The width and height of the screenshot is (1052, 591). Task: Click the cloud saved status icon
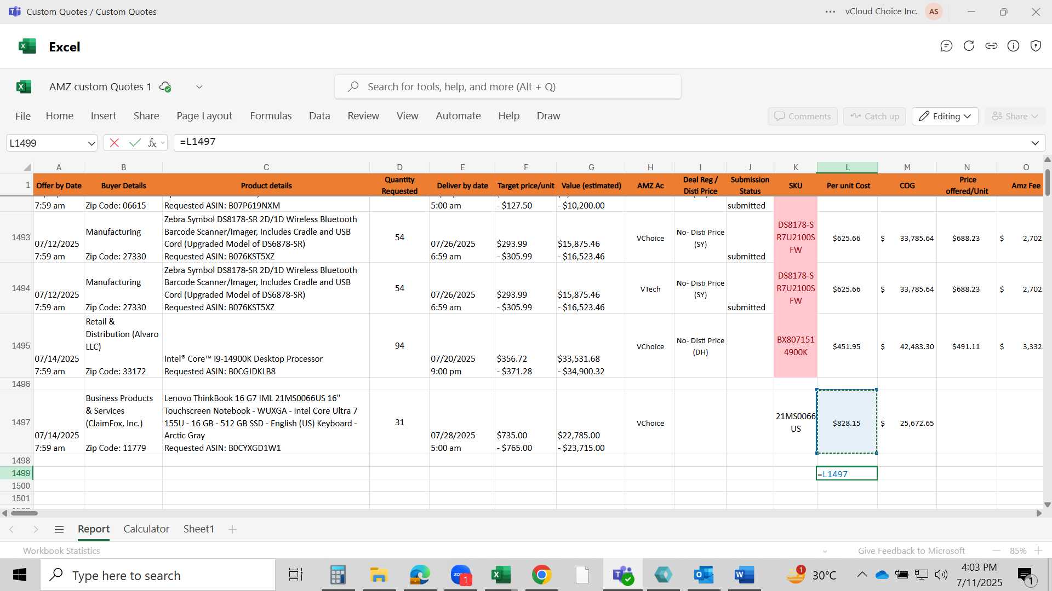click(165, 86)
